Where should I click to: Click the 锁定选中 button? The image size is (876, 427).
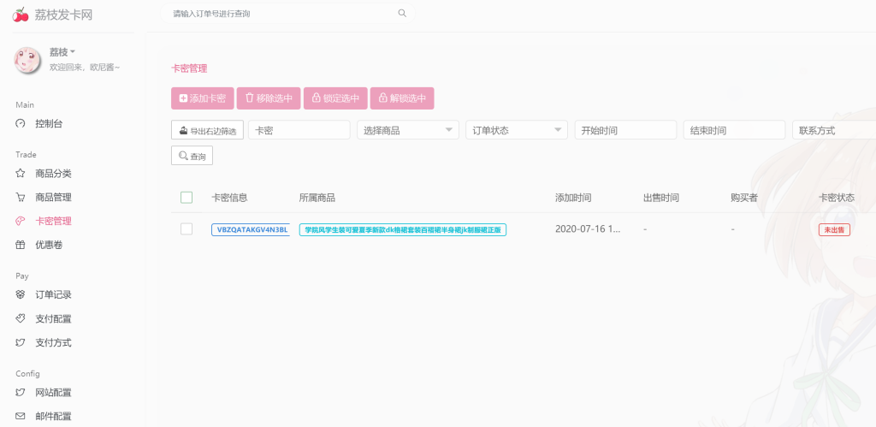335,98
